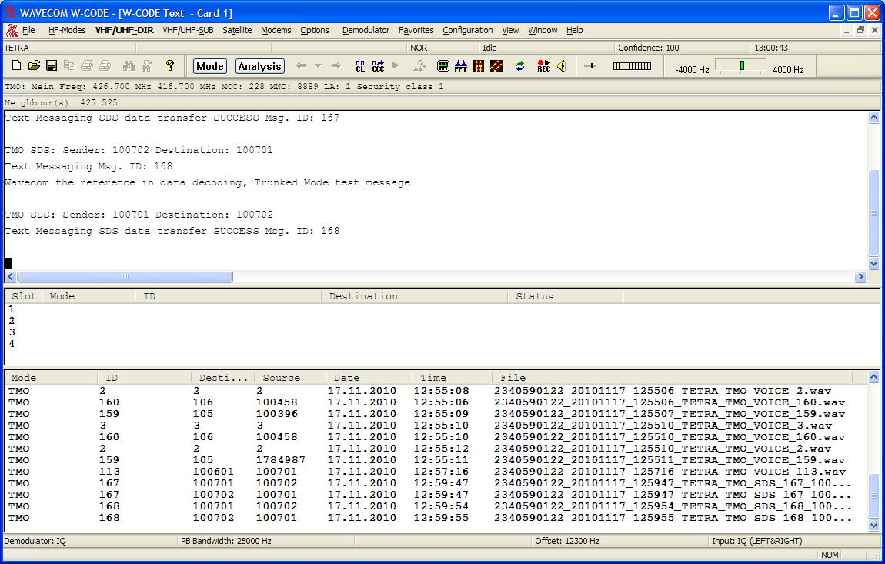Toggle the speaker audio icon
Viewport: 885px width, 564px height.
point(562,66)
